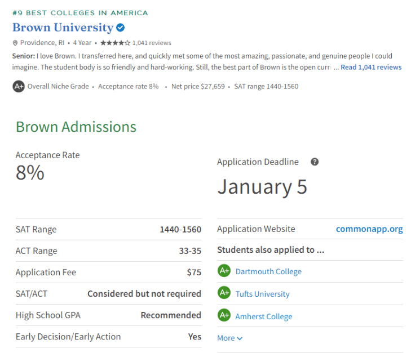Viewport: 411px width, 353px height.
Task: Click the Application Fee value $75
Action: 194,272
